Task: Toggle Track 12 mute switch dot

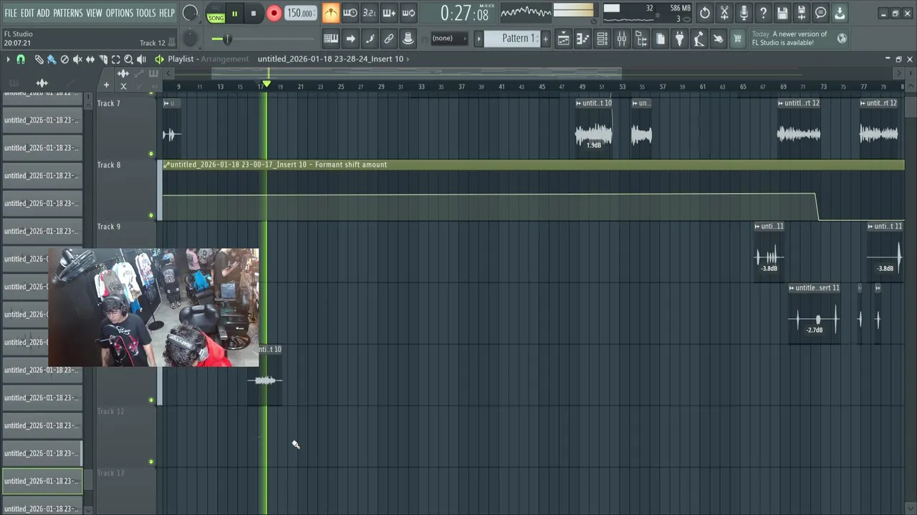Action: click(151, 461)
